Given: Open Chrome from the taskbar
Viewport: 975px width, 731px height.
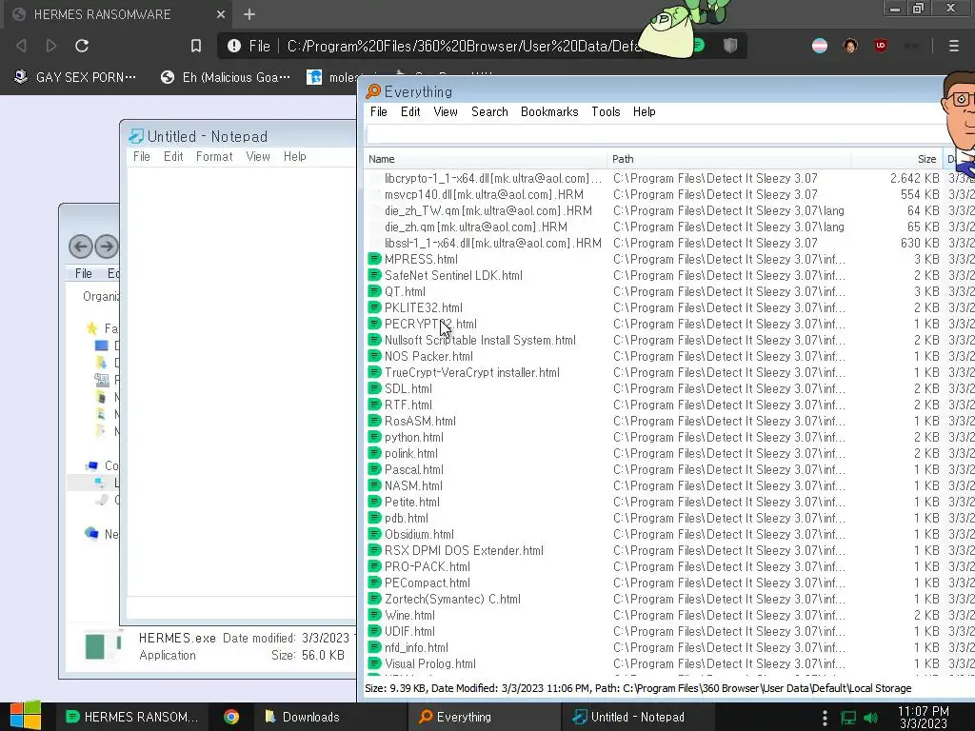Looking at the screenshot, I should tap(231, 717).
